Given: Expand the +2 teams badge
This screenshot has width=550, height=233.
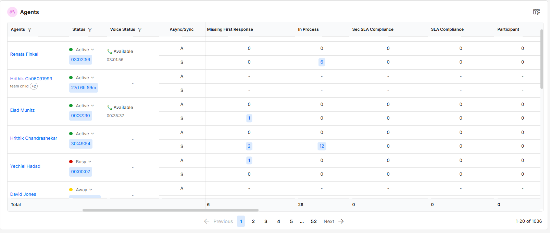Looking at the screenshot, I should [x=34, y=86].
